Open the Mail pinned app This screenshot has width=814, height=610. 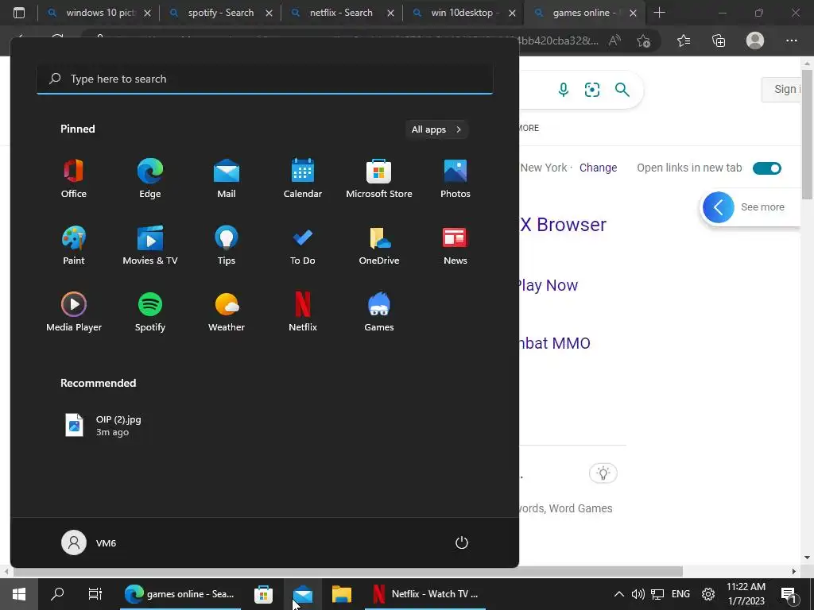click(x=227, y=179)
